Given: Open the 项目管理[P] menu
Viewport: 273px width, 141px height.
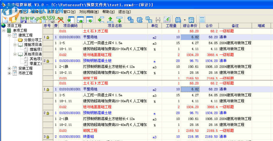Looking at the screenshot, I should click(x=18, y=12).
